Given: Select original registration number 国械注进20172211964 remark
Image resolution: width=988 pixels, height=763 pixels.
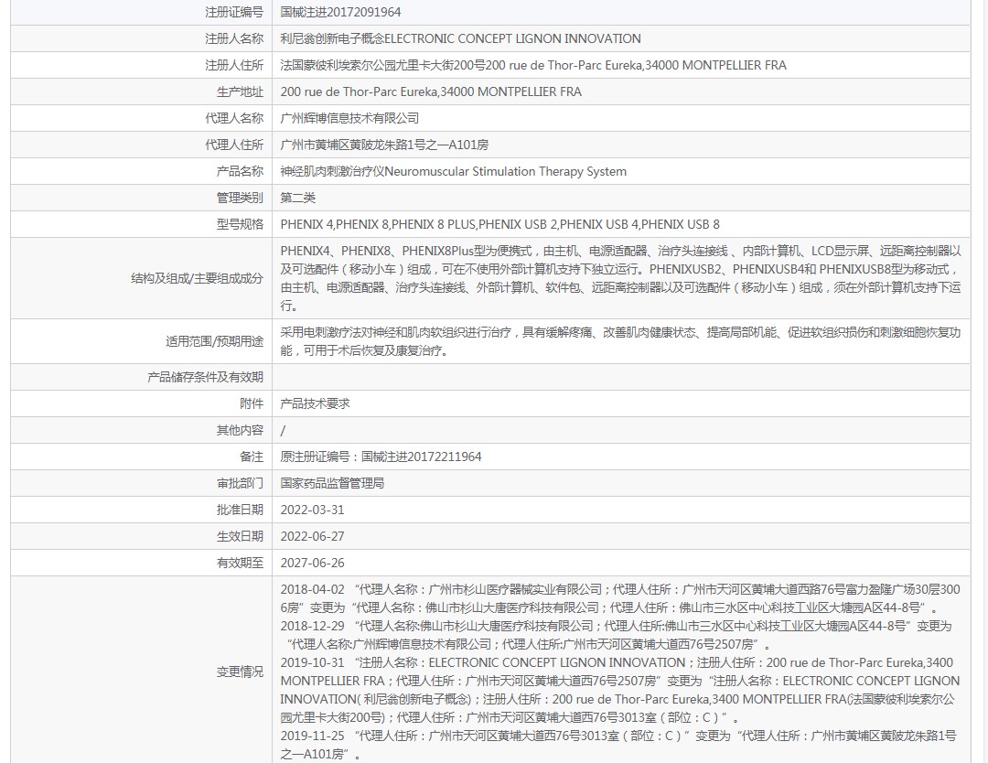Looking at the screenshot, I should pyautogui.click(x=381, y=457).
